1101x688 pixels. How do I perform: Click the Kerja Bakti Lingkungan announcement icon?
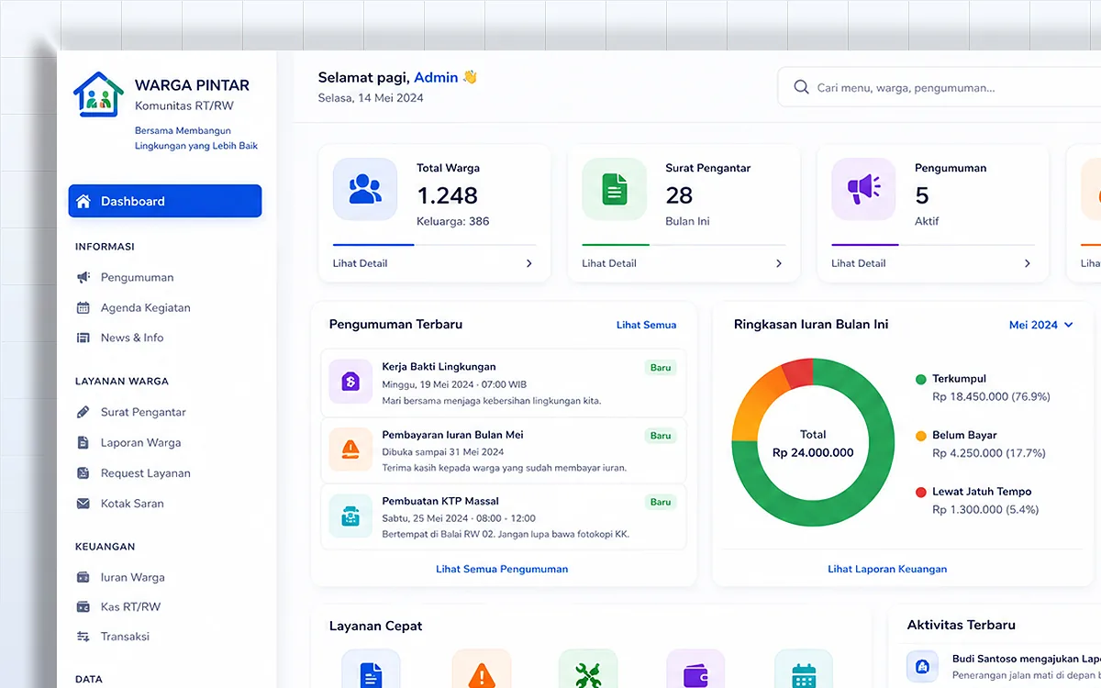[x=350, y=381]
